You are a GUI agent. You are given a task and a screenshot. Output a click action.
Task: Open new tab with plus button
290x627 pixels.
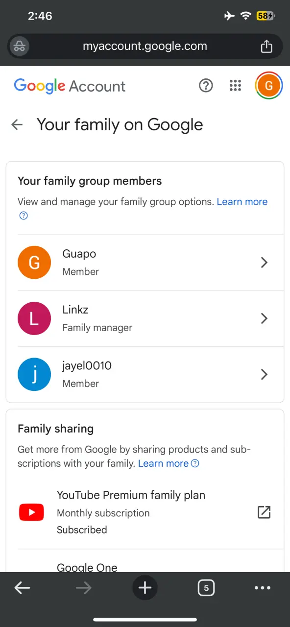pyautogui.click(x=145, y=588)
